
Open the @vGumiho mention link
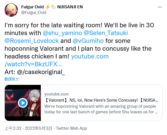[88, 41]
